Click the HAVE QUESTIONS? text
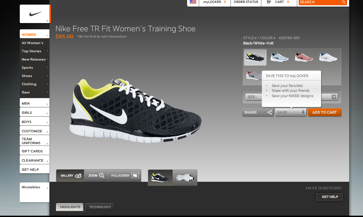 (324, 188)
